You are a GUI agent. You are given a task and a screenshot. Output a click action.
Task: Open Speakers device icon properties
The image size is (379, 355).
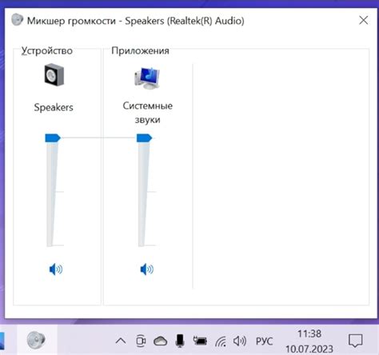pos(54,75)
